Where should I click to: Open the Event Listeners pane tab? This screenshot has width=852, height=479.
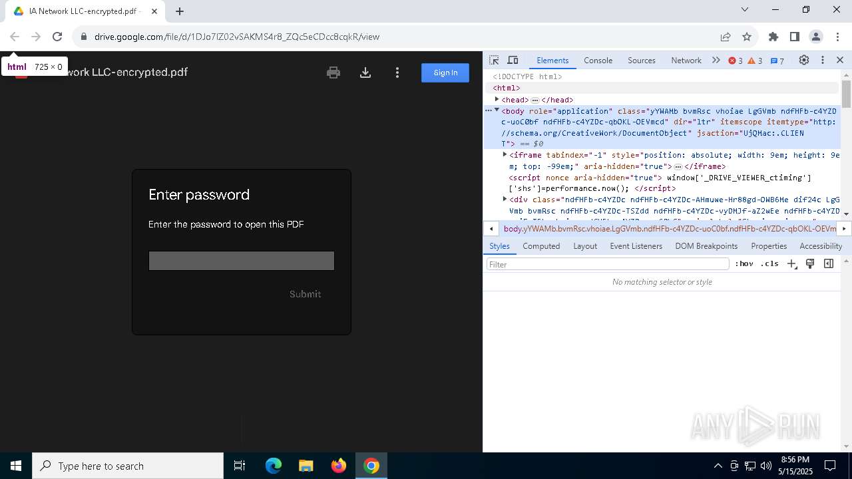636,246
